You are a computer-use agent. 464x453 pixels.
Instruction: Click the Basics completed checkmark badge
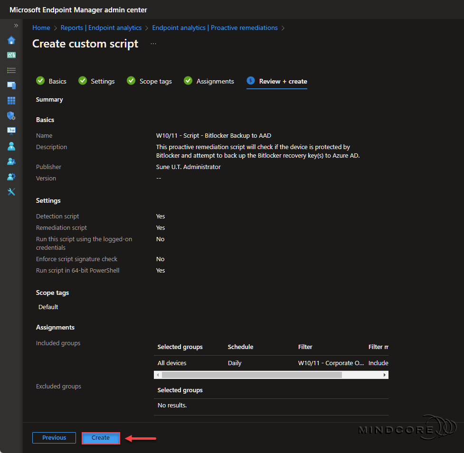pyautogui.click(x=40, y=81)
